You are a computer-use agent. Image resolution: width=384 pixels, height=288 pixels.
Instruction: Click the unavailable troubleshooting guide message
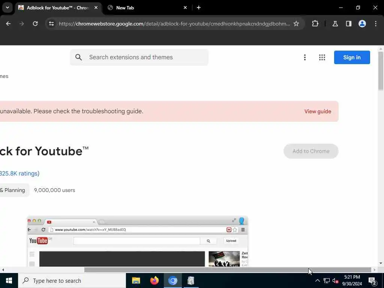(x=72, y=111)
